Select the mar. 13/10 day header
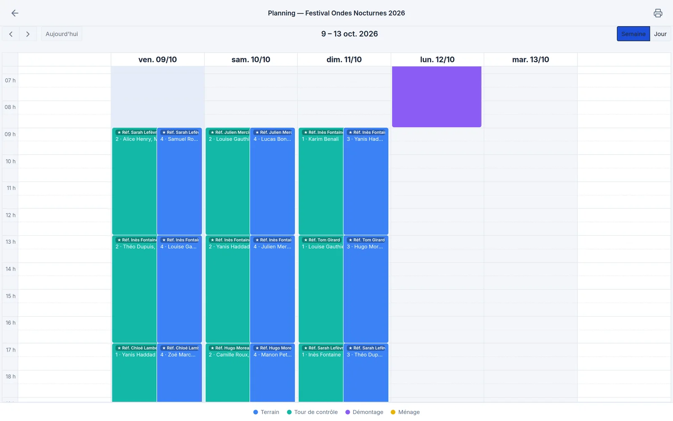Screen dimensions: 673x421 tap(531, 60)
